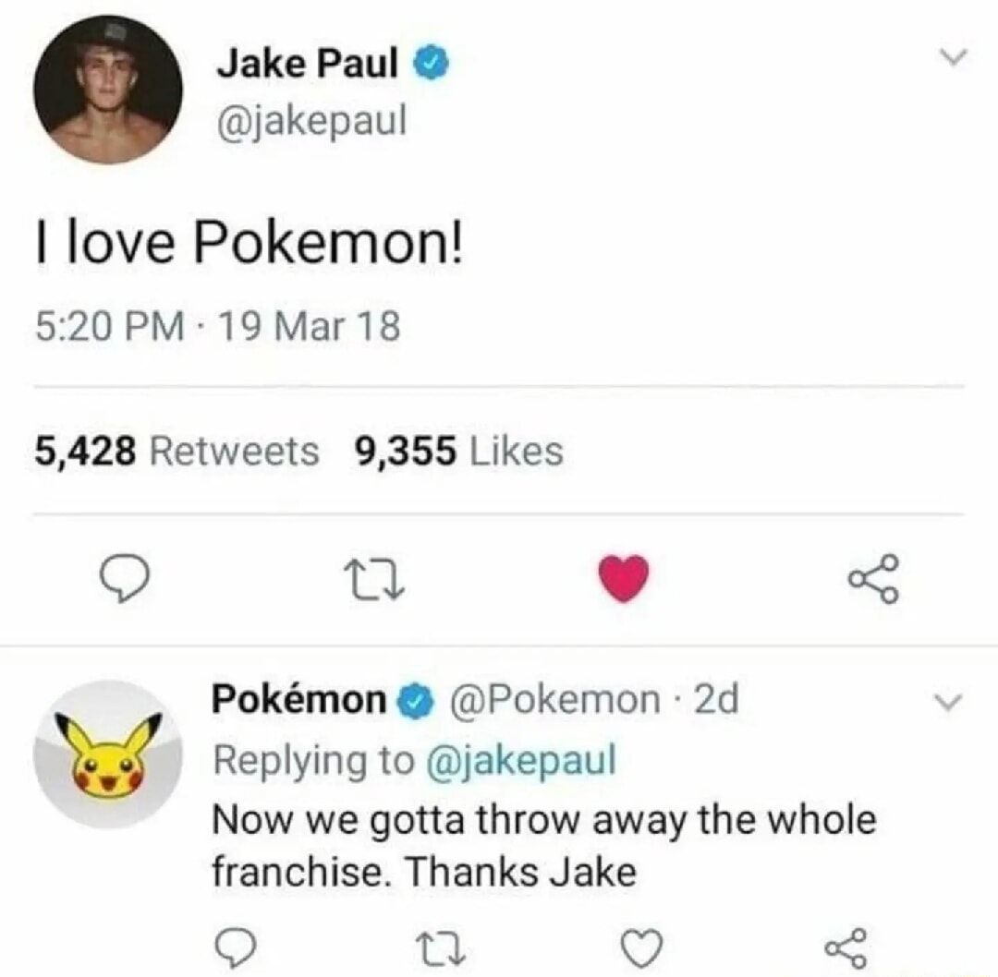The image size is (998, 977).
Task: Click the 5:20 PM · 19 Mar 18 timestamp
Action: coord(218,327)
